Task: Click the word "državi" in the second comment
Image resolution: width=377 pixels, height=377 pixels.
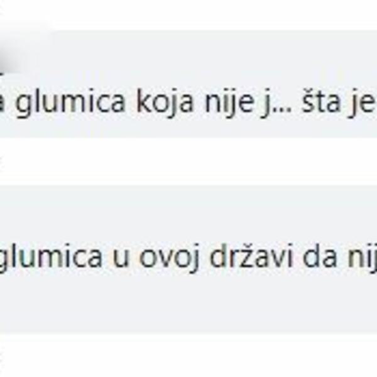Action: pos(251,256)
